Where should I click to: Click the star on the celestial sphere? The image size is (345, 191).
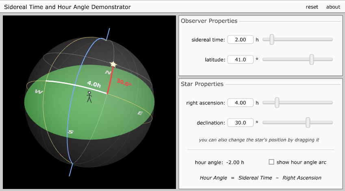[x=113, y=64]
